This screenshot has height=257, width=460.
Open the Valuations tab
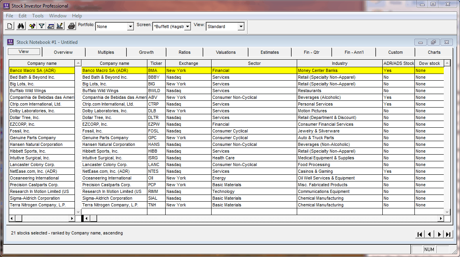point(225,52)
